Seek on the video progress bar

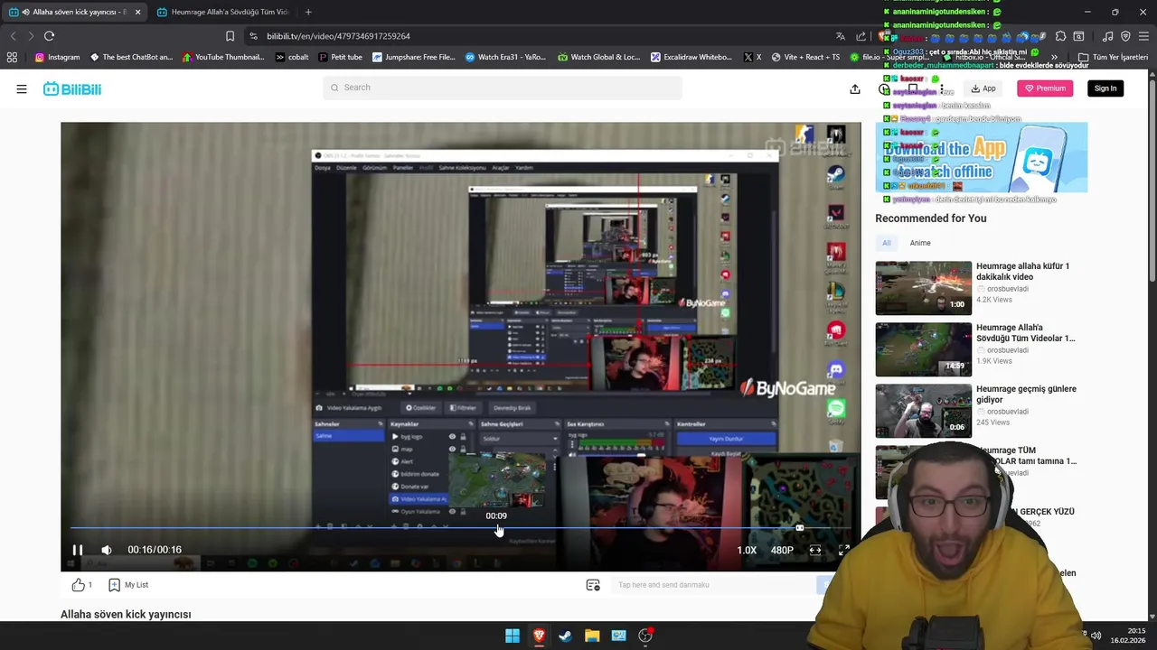tap(461, 528)
